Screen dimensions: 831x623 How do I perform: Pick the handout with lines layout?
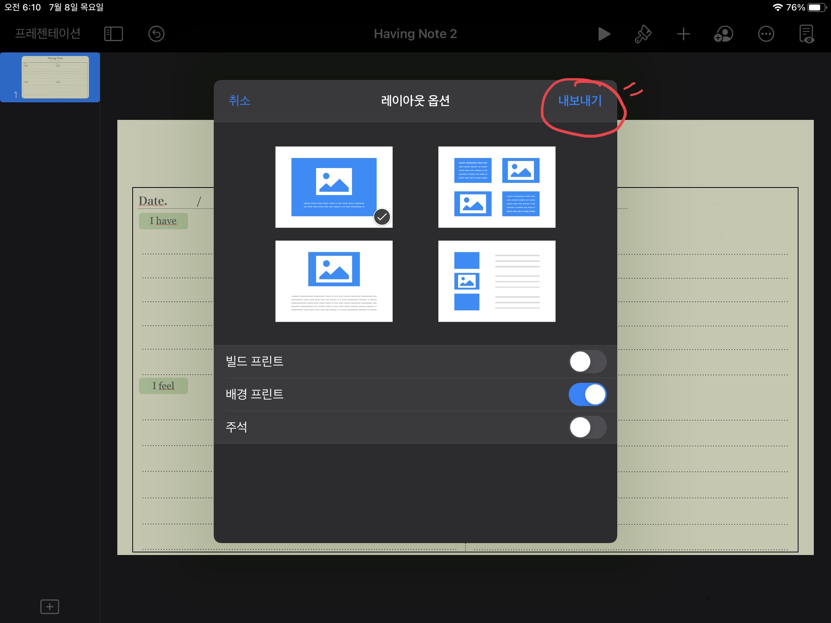[x=497, y=281]
